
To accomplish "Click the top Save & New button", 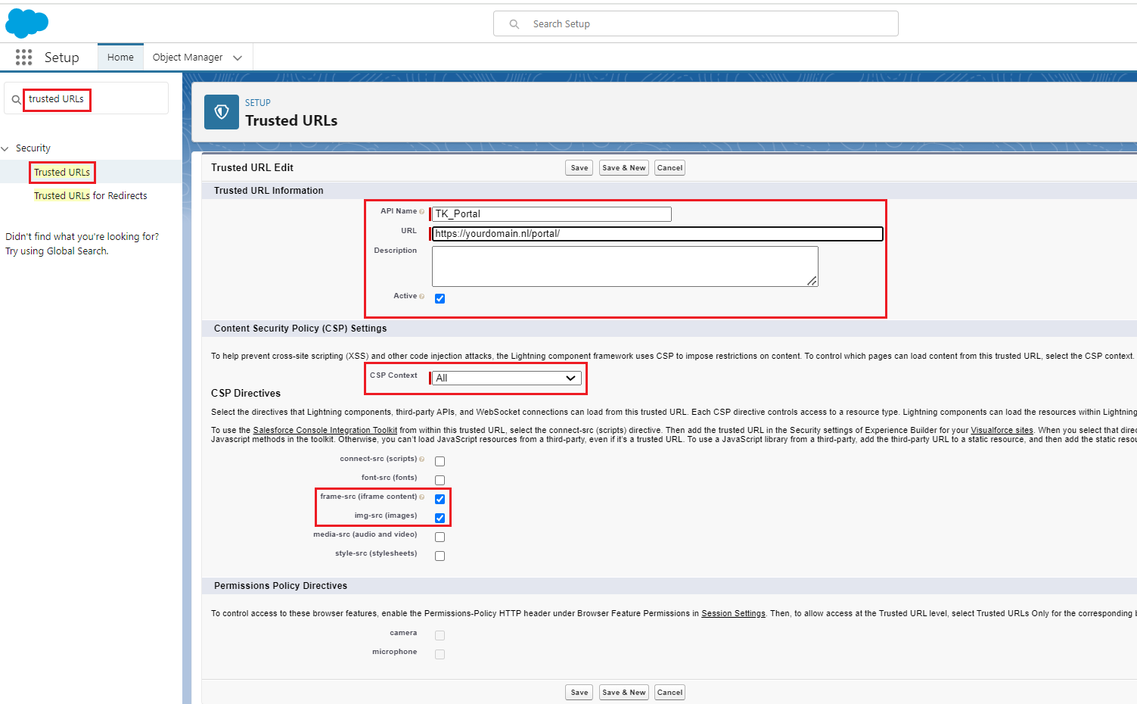I will (x=624, y=168).
